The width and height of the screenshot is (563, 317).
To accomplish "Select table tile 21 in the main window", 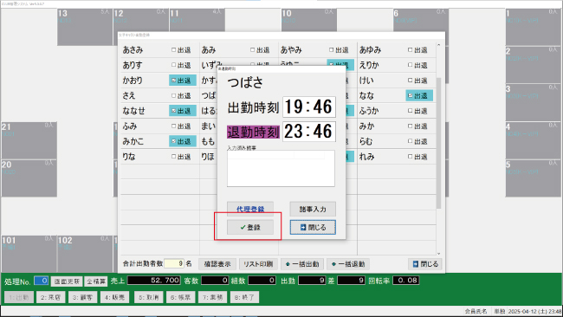I will point(29,140).
